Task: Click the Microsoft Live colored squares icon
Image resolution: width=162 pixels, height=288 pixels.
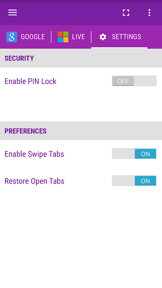Action: pyautogui.click(x=63, y=37)
